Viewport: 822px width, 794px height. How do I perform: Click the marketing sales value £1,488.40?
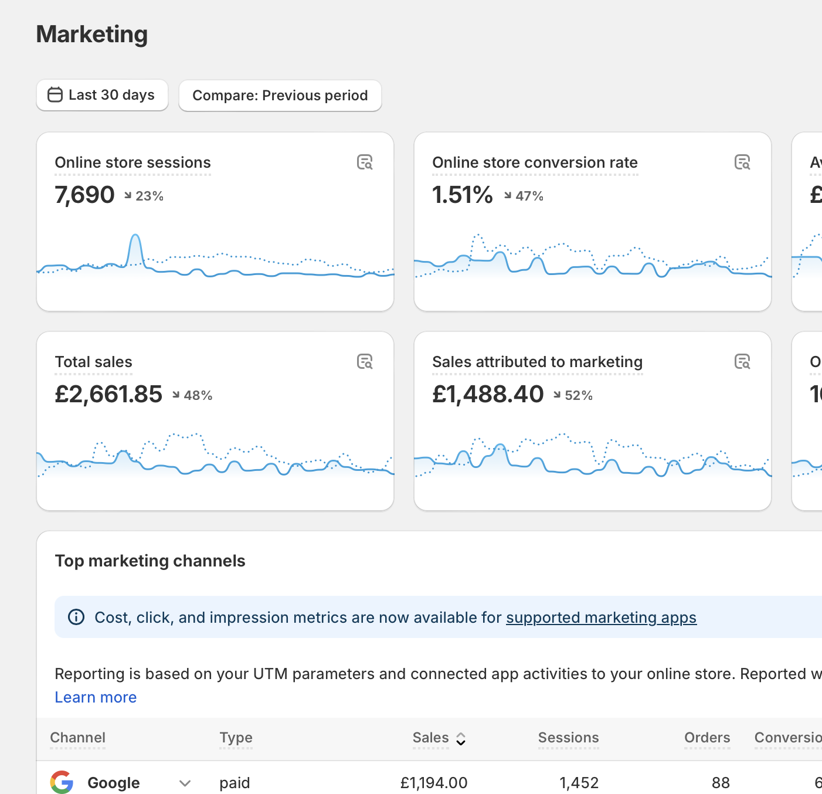pyautogui.click(x=488, y=394)
